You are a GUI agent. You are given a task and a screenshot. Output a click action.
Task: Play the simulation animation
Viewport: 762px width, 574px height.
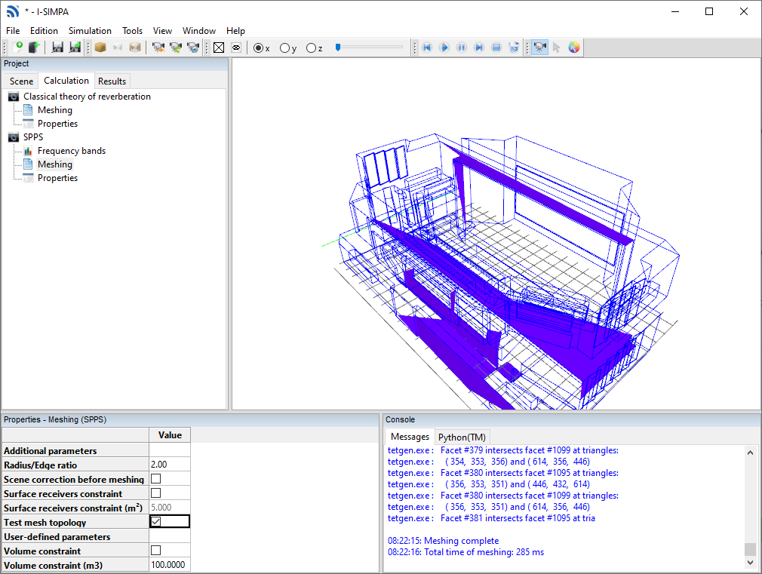pos(444,48)
